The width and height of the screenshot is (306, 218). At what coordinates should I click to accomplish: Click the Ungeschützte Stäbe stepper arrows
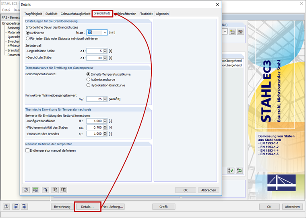(x=105, y=51)
